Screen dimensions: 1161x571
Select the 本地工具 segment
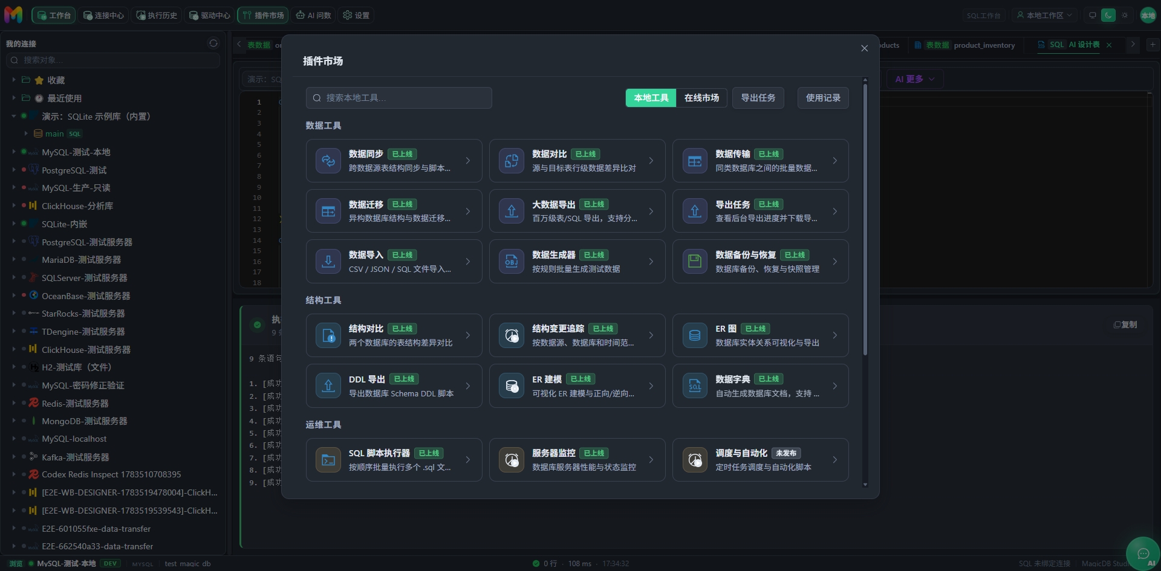(x=651, y=98)
